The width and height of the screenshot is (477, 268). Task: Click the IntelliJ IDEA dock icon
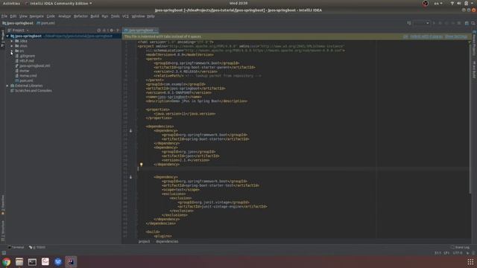coord(71,262)
